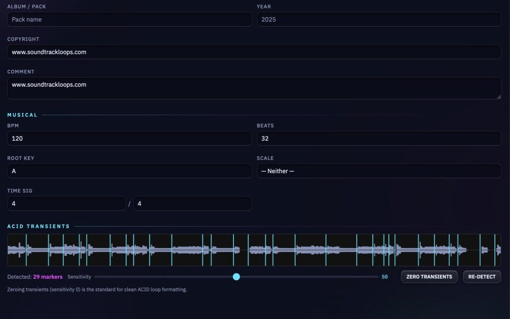Click the Zero Transients button
The height and width of the screenshot is (319, 510).
coord(429,277)
